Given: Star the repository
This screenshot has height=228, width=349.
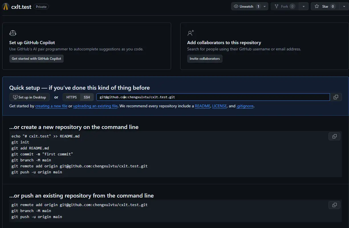Looking at the screenshot, I should click(x=325, y=7).
